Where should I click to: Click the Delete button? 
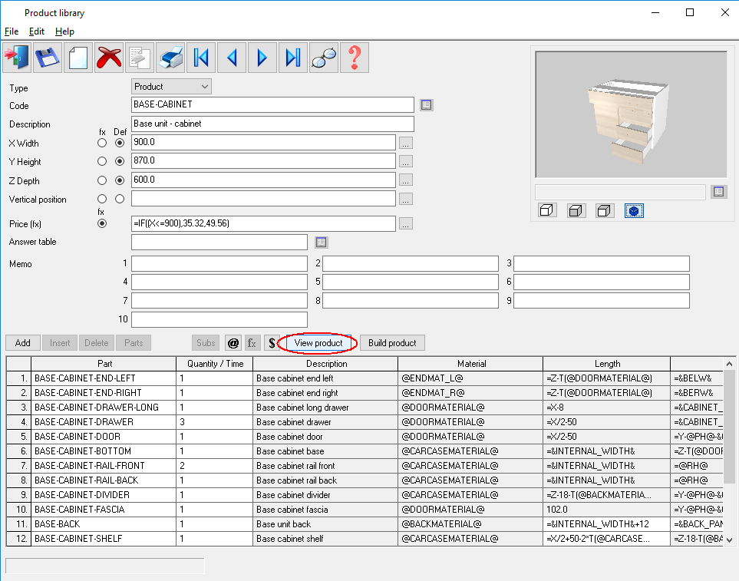97,343
